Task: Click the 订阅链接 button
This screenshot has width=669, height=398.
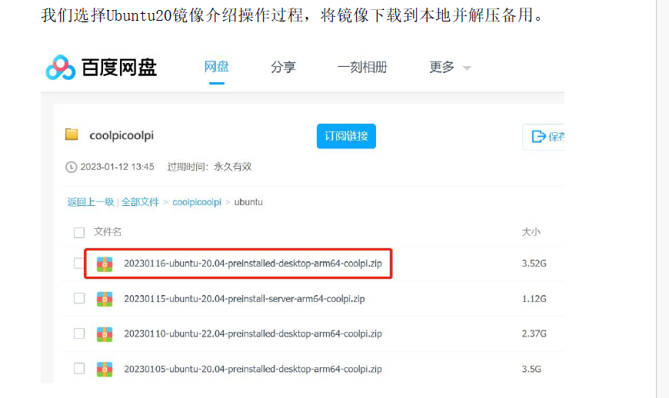Action: (346, 136)
